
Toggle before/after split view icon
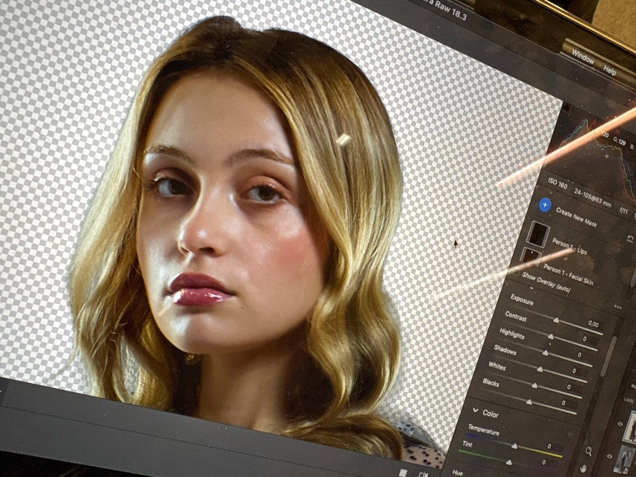[x=423, y=474]
